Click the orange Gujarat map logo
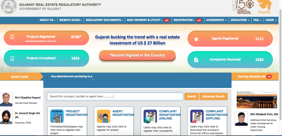Viewport: 282px width, 136px height. pos(264,7)
